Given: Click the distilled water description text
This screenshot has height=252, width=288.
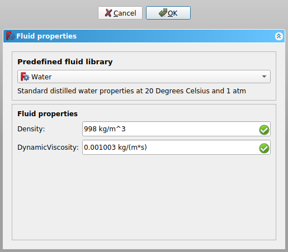Looking at the screenshot, I should point(131,91).
